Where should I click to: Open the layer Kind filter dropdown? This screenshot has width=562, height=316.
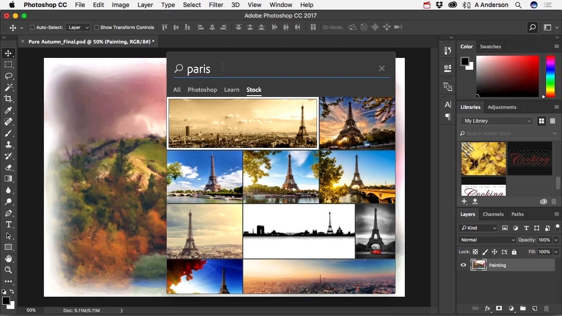(x=478, y=228)
